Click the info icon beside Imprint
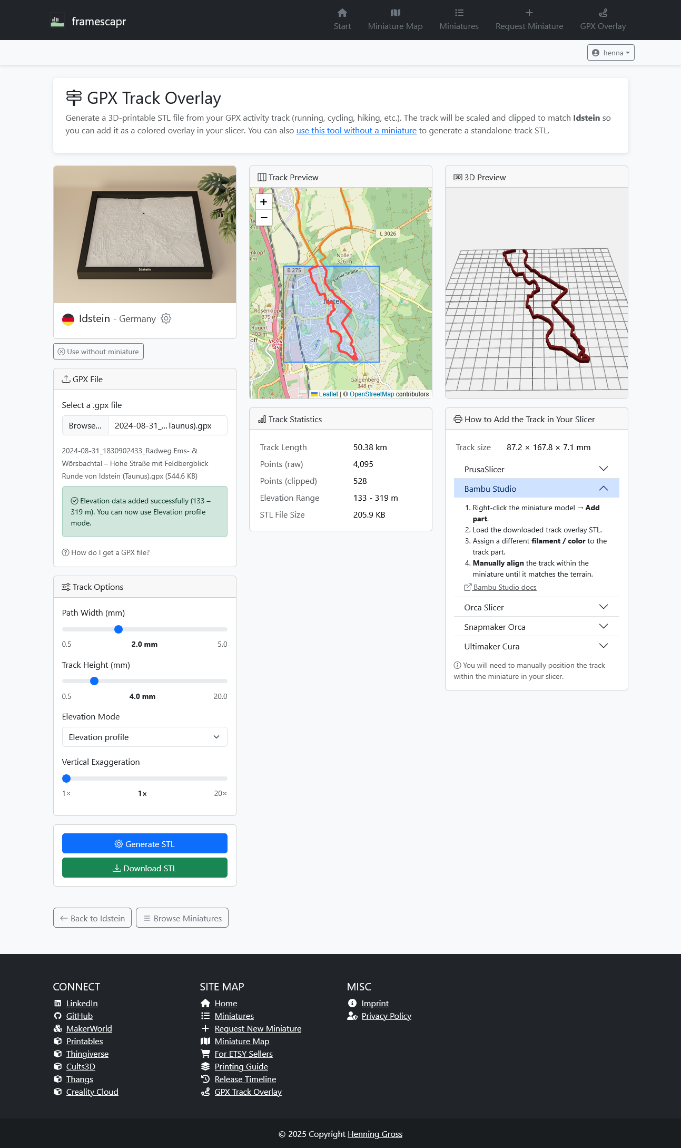This screenshot has height=1148, width=681. pyautogui.click(x=352, y=1003)
